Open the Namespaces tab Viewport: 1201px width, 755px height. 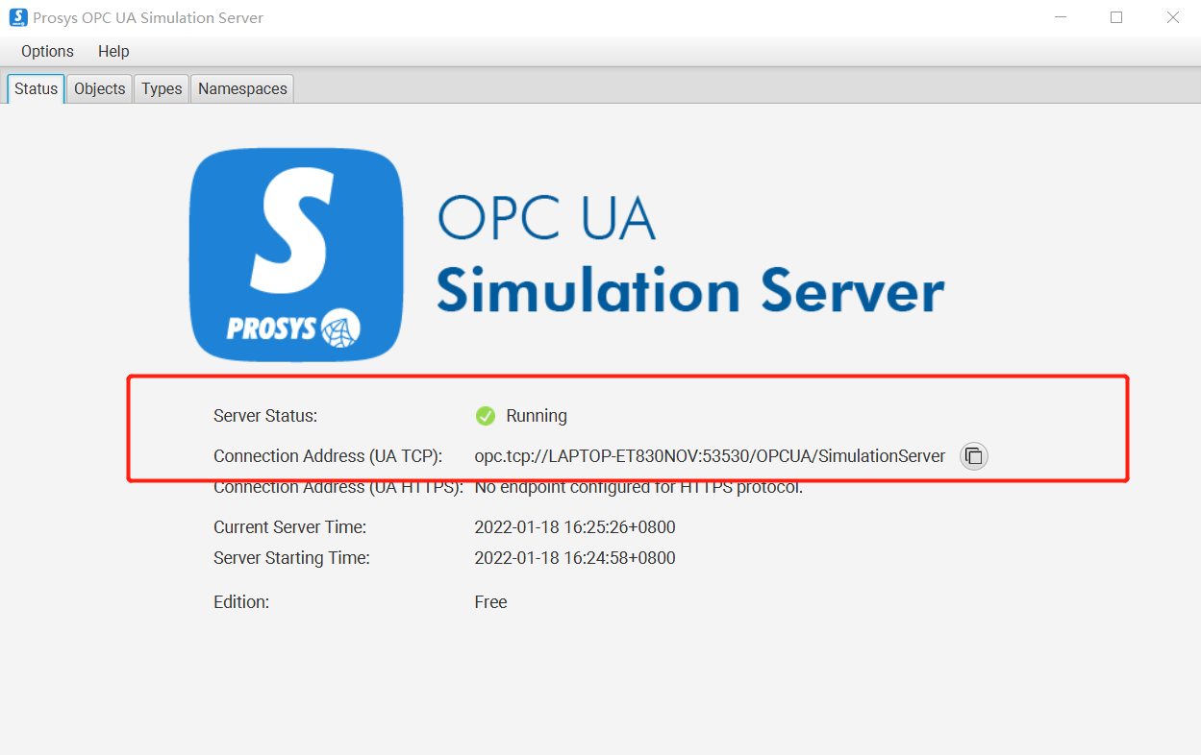(242, 88)
